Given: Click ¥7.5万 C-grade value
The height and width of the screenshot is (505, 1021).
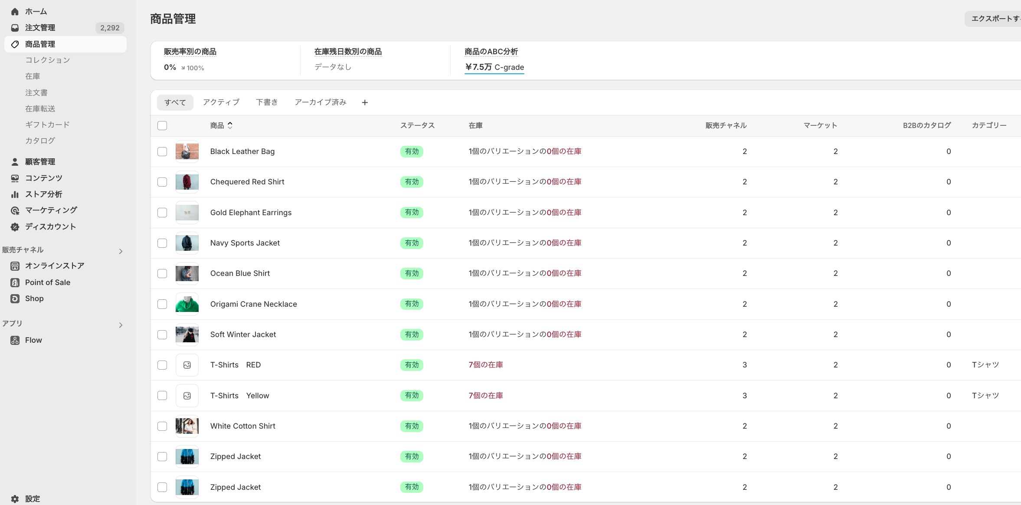Looking at the screenshot, I should (494, 67).
